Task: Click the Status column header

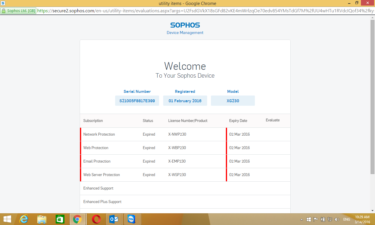Action: (x=148, y=121)
